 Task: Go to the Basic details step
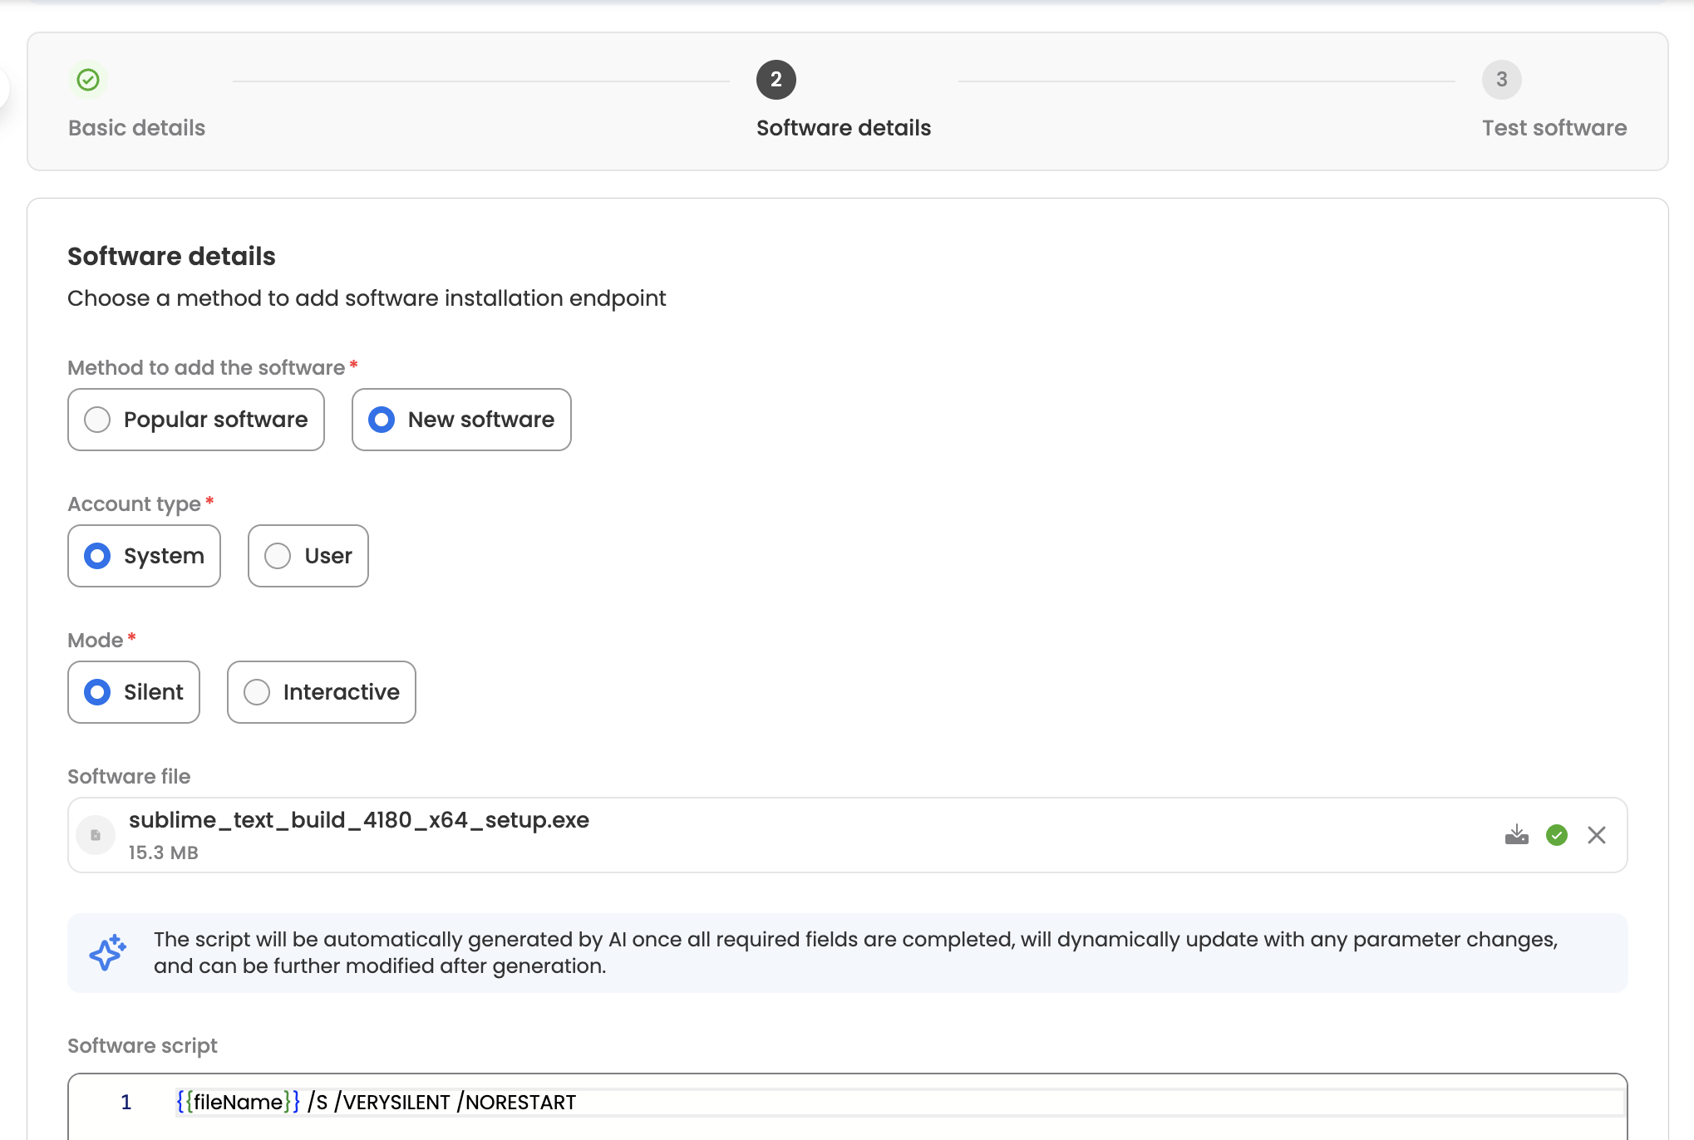tap(136, 128)
